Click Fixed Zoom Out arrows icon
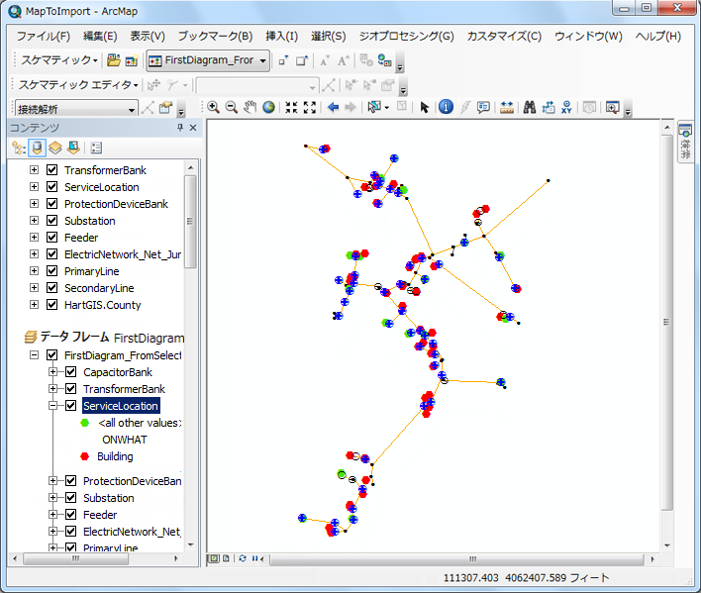Viewport: 701px width, 593px height. pos(310,107)
